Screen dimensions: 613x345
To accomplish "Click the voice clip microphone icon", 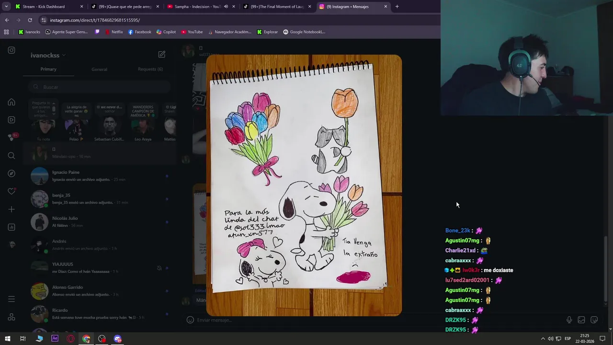I will point(569,320).
